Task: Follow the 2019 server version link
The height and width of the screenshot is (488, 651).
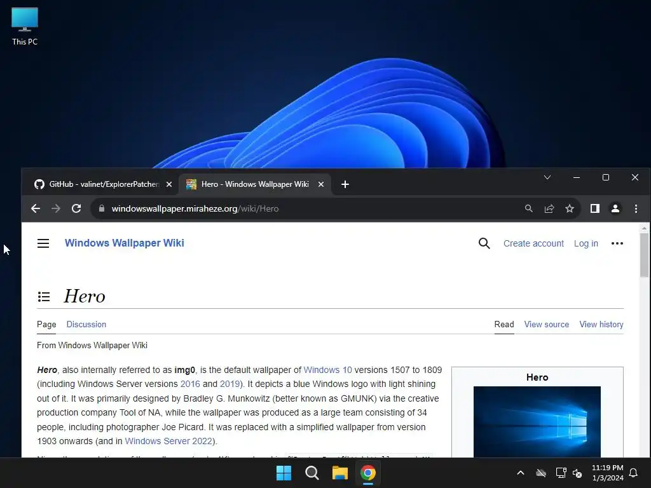Action: [230, 384]
